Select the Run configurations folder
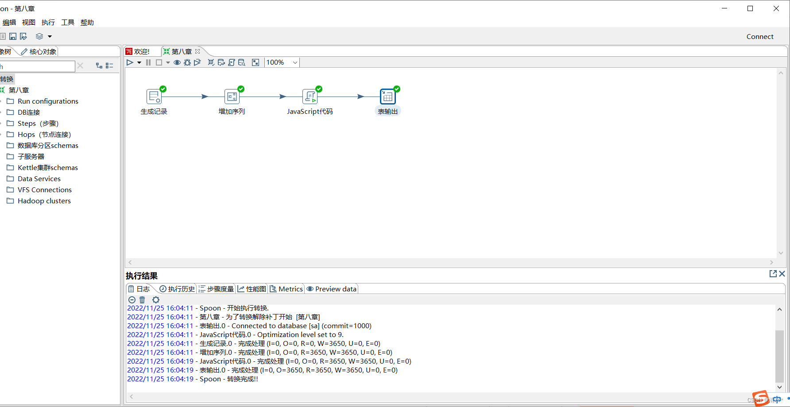Image resolution: width=790 pixels, height=407 pixels. tap(48, 101)
